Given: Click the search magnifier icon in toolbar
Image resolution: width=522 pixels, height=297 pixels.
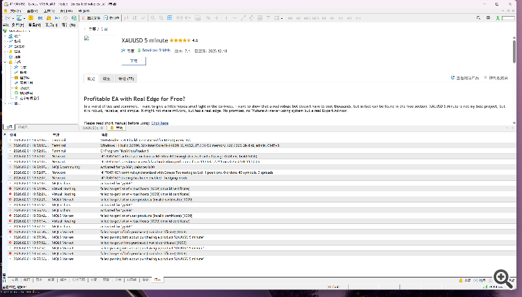Looking at the screenshot, I should 478,18.
